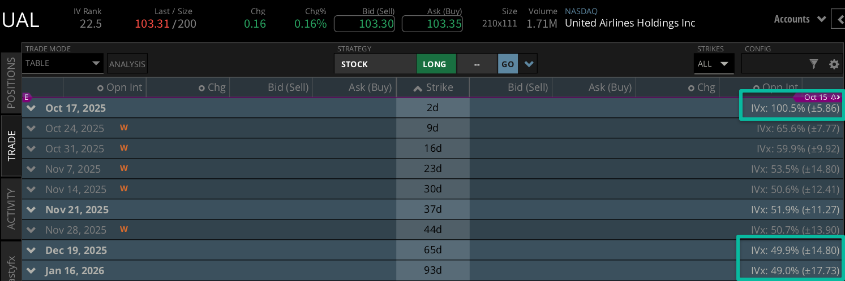Click the weekly W badge for Nov 7
This screenshot has height=281, width=845.
click(124, 169)
